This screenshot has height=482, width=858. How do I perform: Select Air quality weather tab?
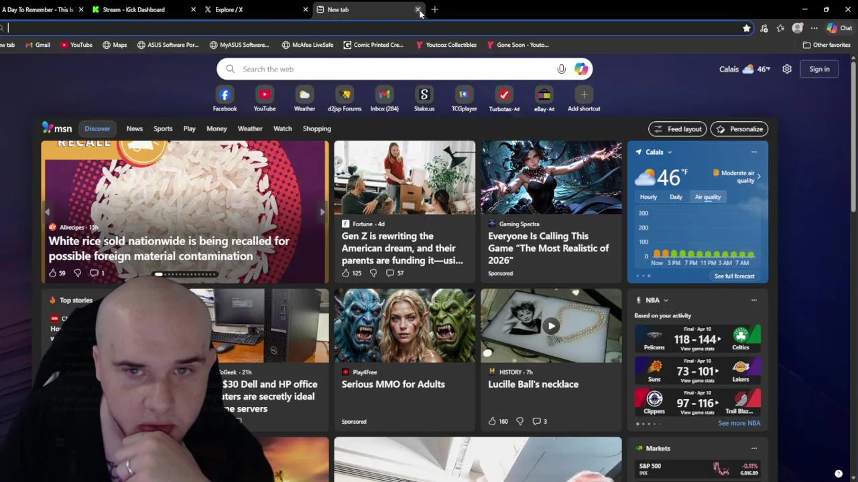coord(708,197)
